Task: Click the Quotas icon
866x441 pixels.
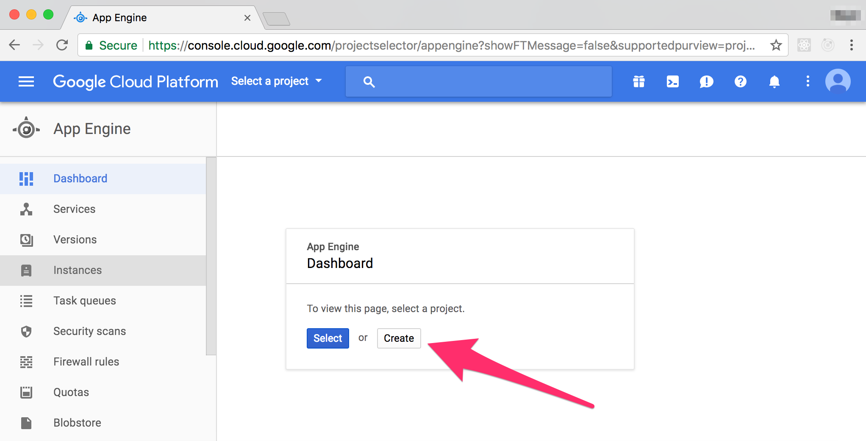Action: point(26,392)
